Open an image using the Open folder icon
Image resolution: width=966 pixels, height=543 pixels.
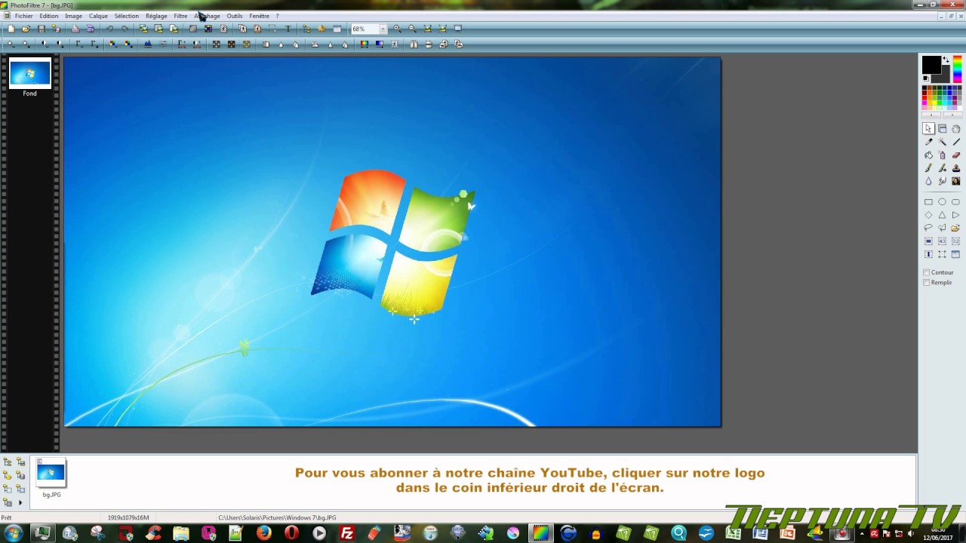[25, 28]
